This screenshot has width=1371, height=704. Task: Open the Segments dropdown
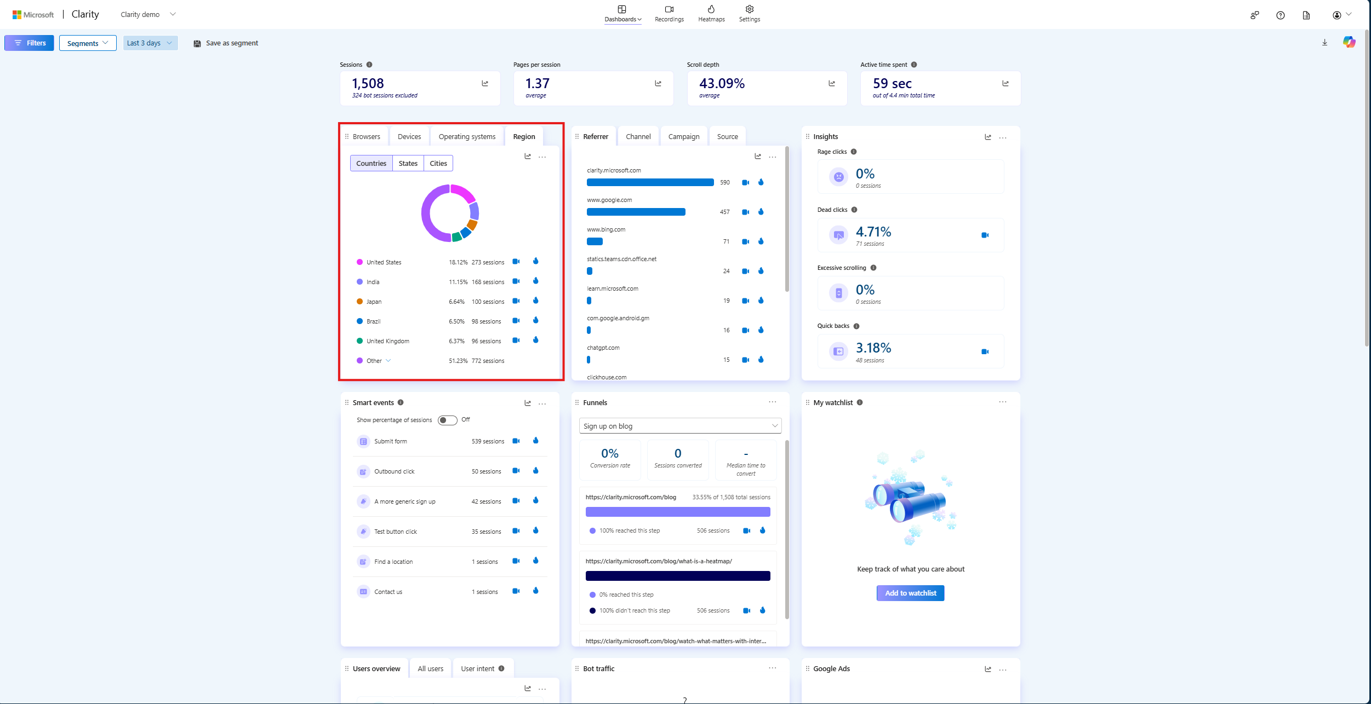click(88, 43)
